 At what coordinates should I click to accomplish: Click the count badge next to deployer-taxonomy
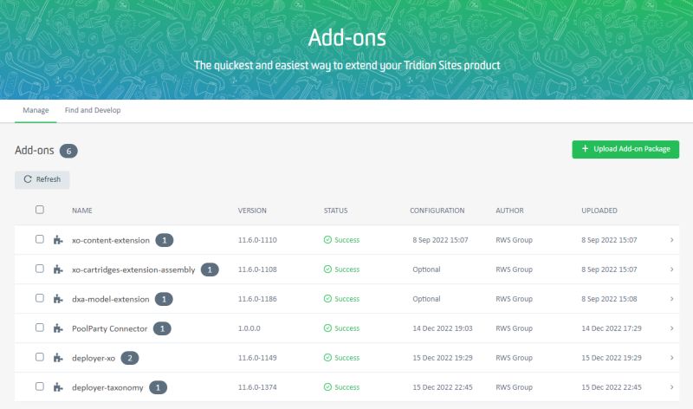coord(159,387)
